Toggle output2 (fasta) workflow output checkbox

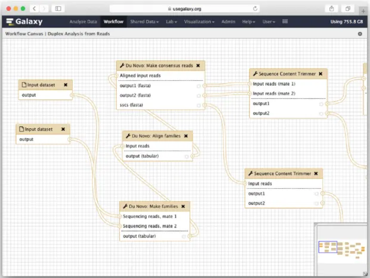tap(198, 96)
